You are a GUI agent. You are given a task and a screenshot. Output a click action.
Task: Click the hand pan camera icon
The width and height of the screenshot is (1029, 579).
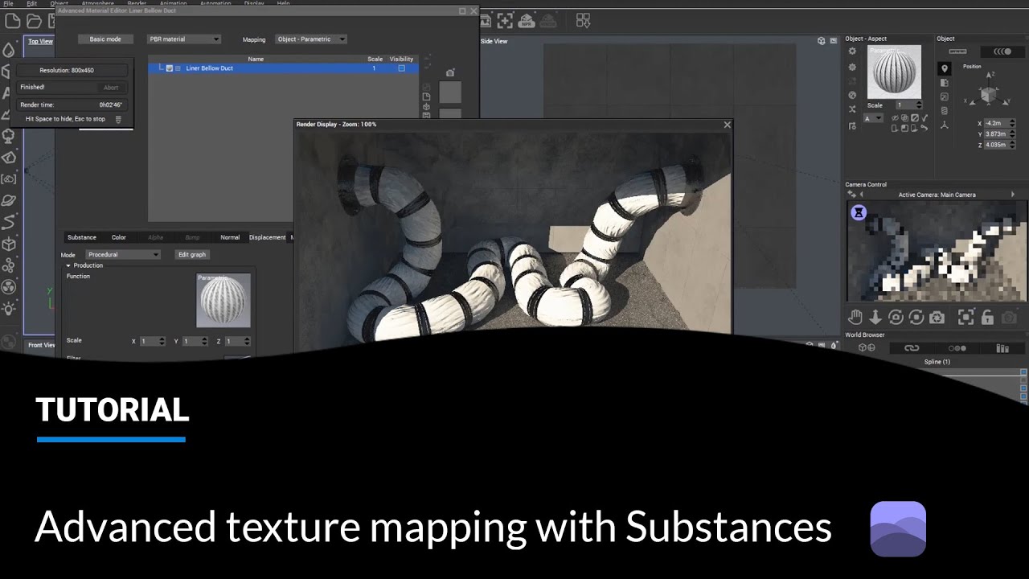pos(855,318)
